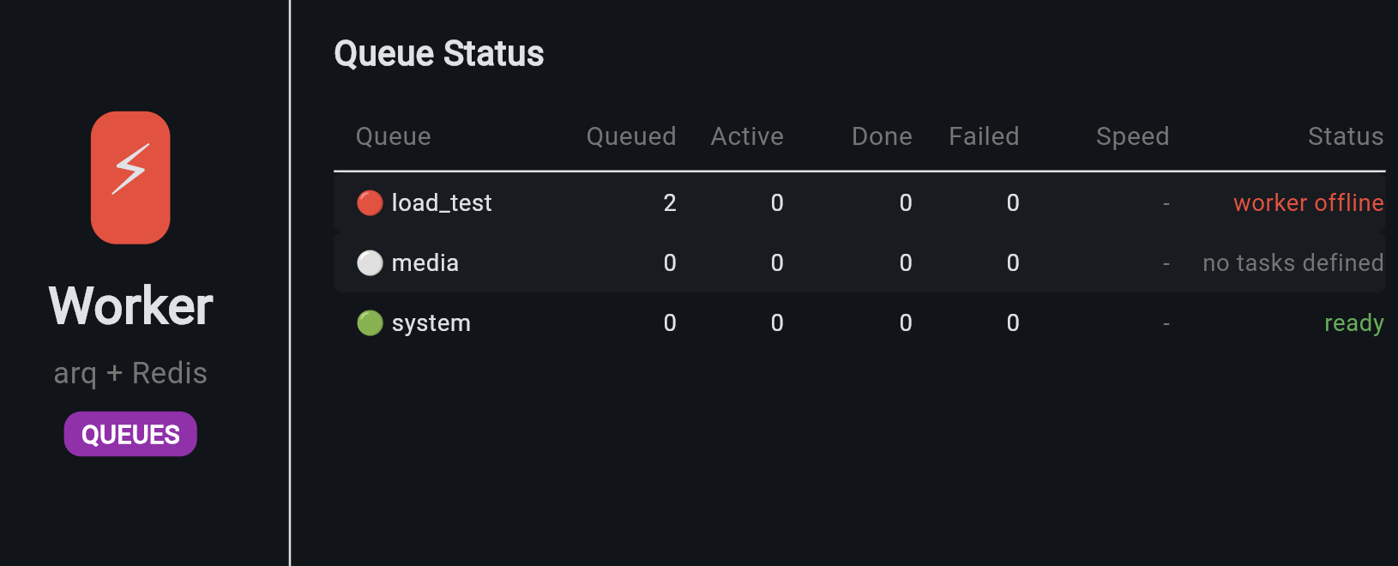Click the 'no tasks defined' status text
The image size is (1398, 566).
1293,263
